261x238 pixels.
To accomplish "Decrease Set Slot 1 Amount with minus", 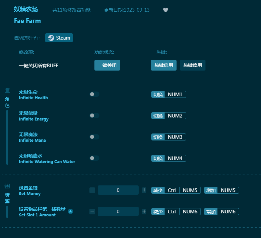I will click(x=92, y=211).
